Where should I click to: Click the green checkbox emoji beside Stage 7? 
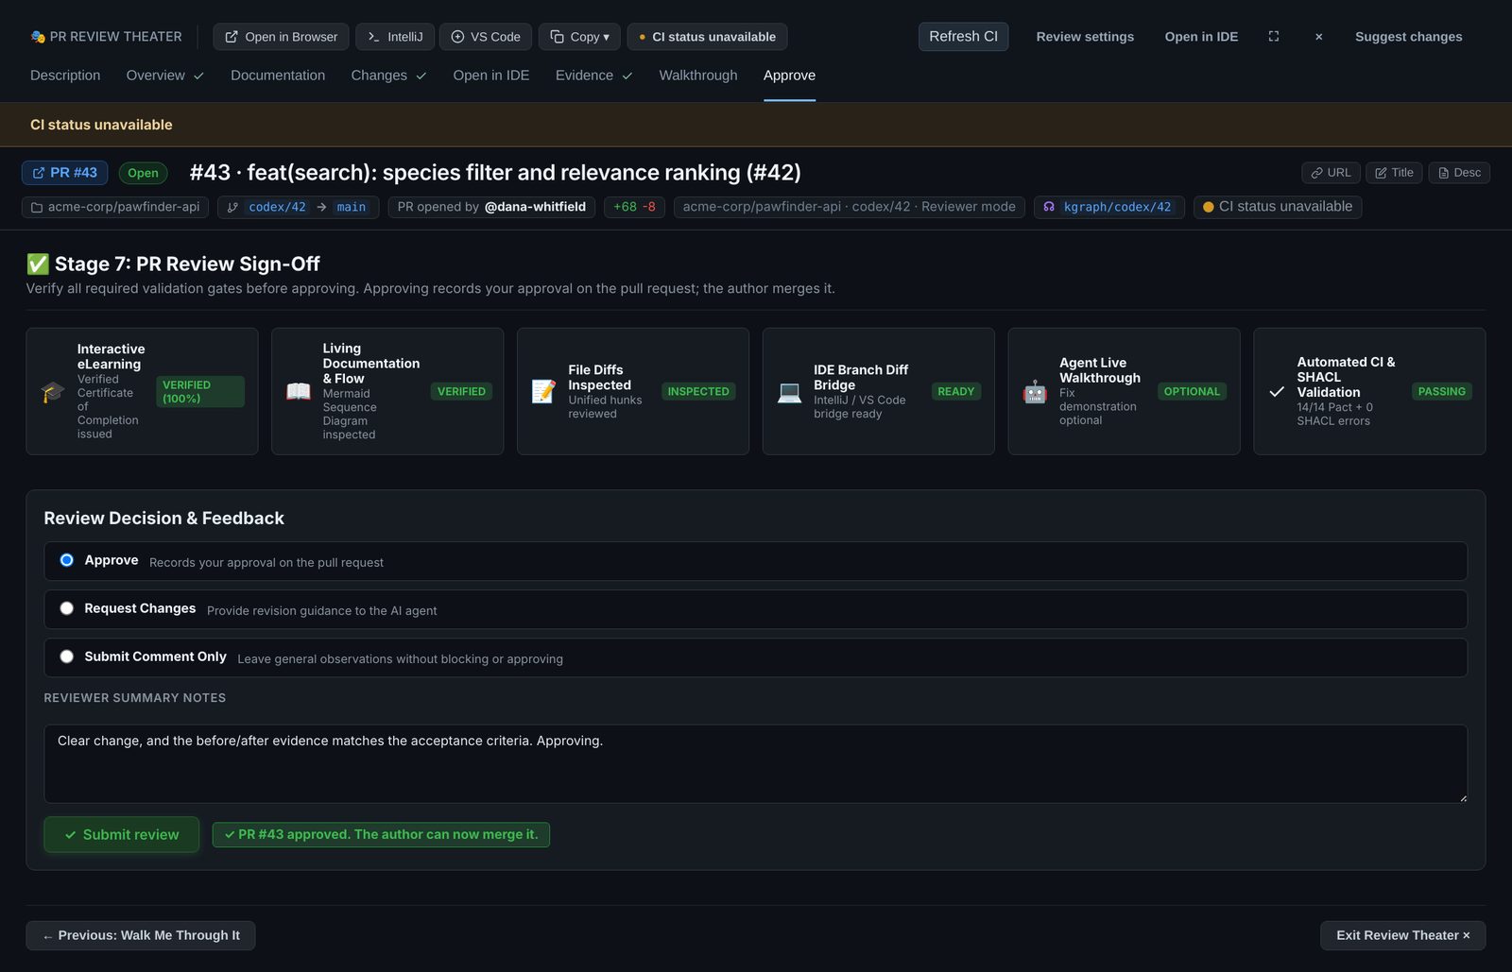38,264
